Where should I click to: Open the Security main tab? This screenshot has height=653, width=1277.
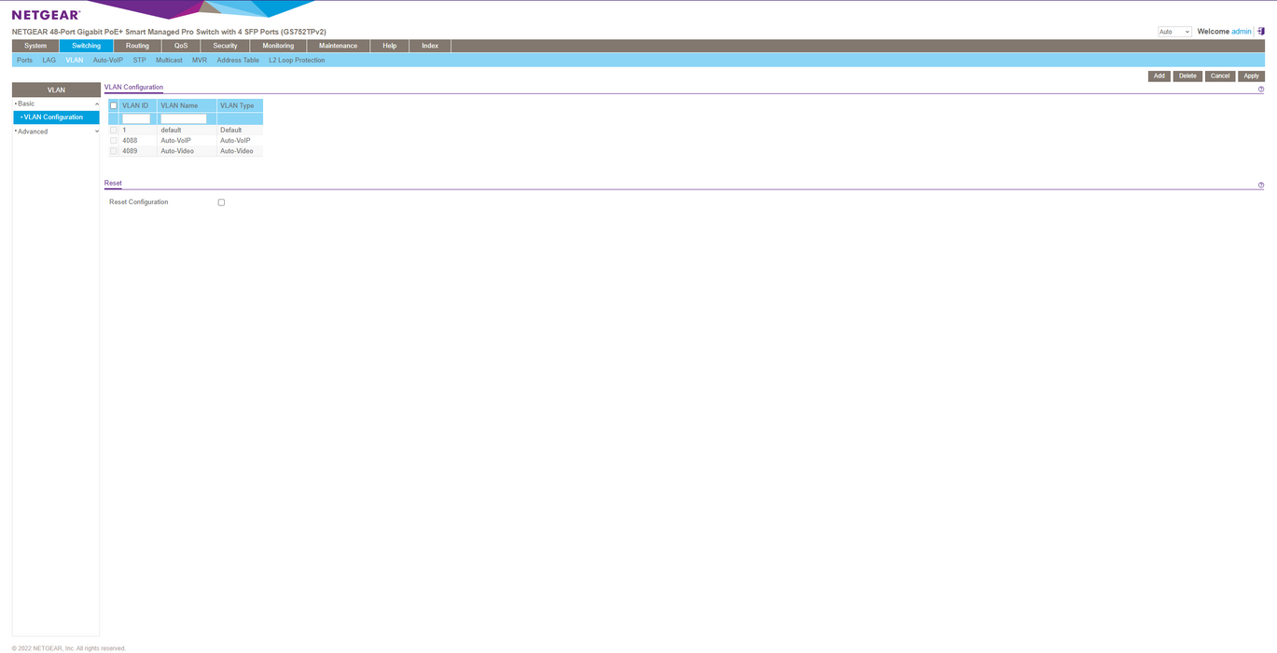click(225, 46)
